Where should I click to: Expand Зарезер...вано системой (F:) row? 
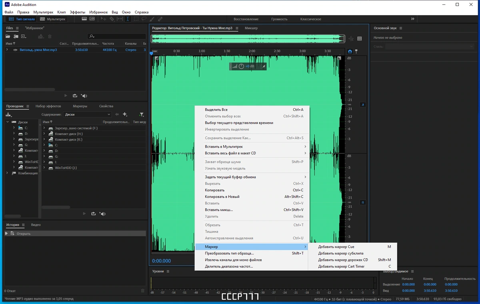point(44,128)
